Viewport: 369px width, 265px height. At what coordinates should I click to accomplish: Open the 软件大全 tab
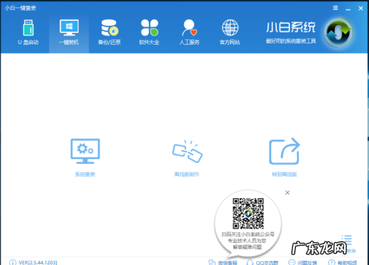(149, 32)
